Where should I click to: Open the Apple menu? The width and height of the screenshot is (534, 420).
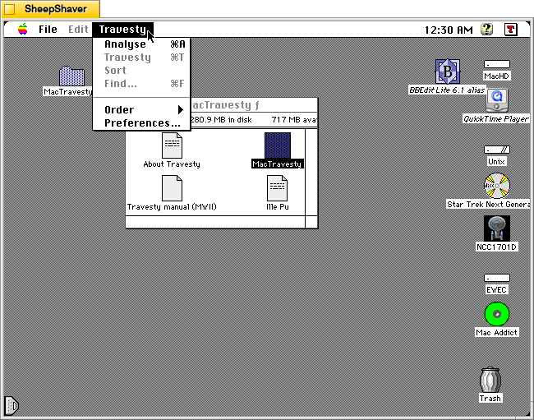tap(23, 30)
